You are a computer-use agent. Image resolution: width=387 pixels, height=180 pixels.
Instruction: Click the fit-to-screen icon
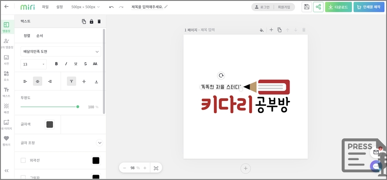tap(156, 168)
